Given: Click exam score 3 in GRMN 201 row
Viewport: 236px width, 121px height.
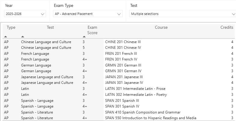Looking at the screenshot, I should (x=84, y=65).
